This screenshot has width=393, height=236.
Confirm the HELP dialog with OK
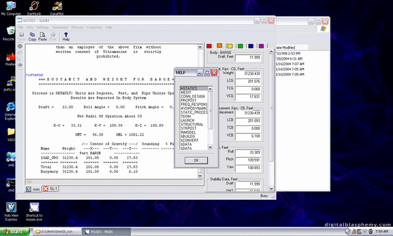(x=196, y=160)
